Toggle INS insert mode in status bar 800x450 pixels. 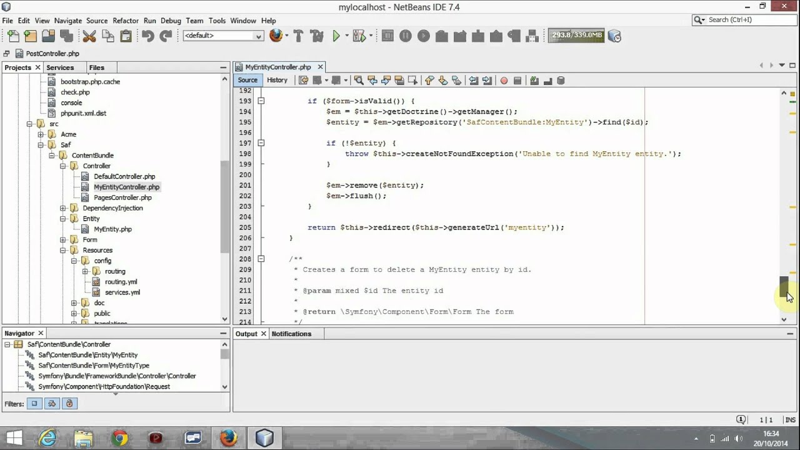click(790, 420)
